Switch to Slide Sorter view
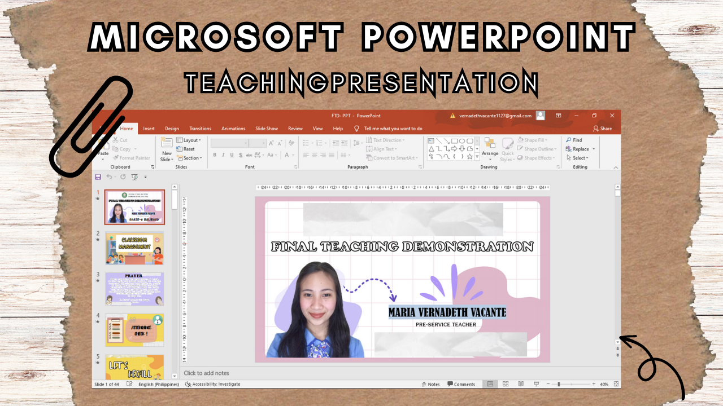 [506, 384]
